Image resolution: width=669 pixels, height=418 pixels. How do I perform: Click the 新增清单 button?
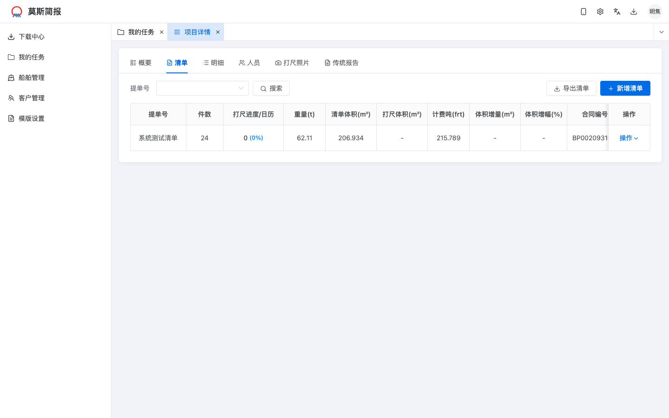tap(625, 88)
